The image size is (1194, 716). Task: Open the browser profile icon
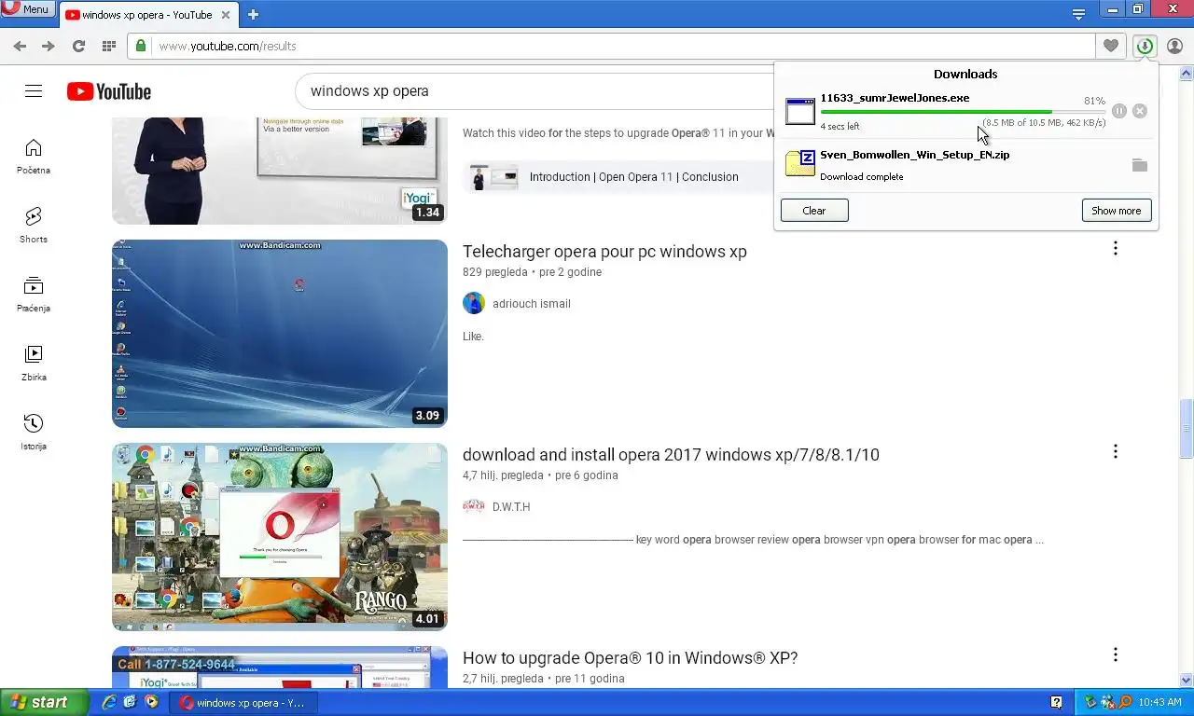pyautogui.click(x=1175, y=46)
